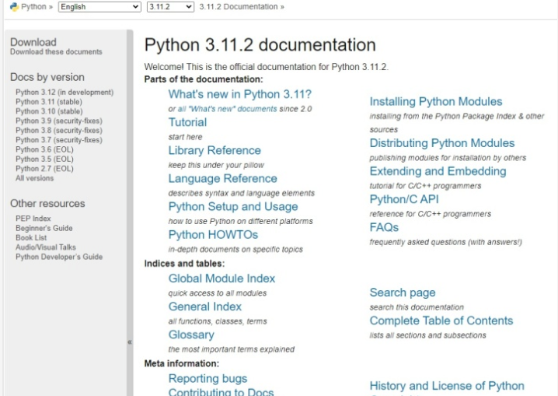The height and width of the screenshot is (396, 558).
Task: Open the Reporting bugs link
Action: tap(208, 379)
